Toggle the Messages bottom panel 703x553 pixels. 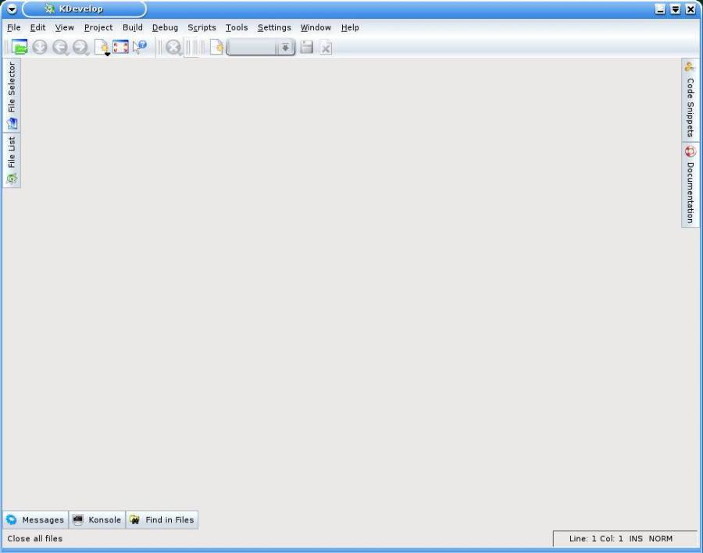(34, 519)
